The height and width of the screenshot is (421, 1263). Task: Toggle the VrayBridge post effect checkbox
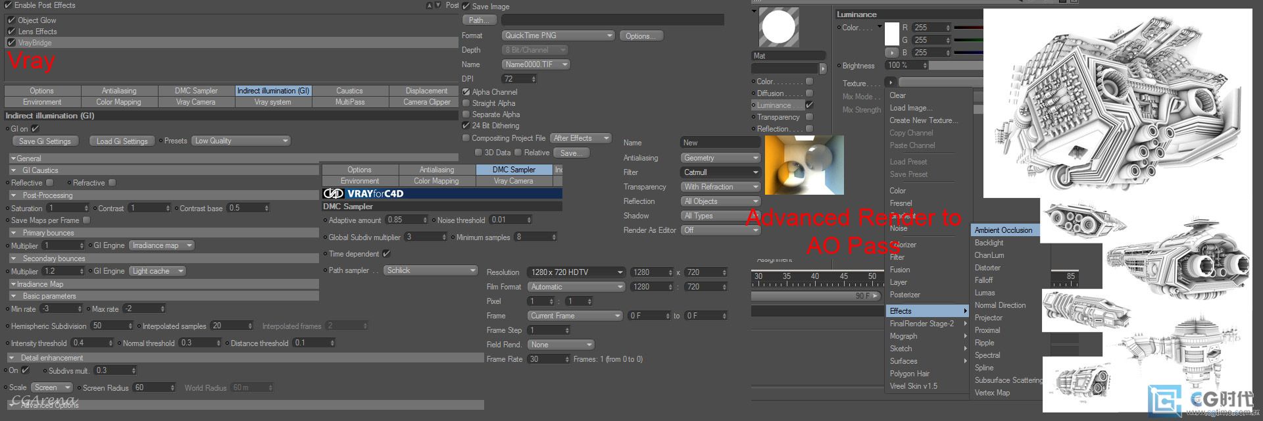click(x=11, y=43)
